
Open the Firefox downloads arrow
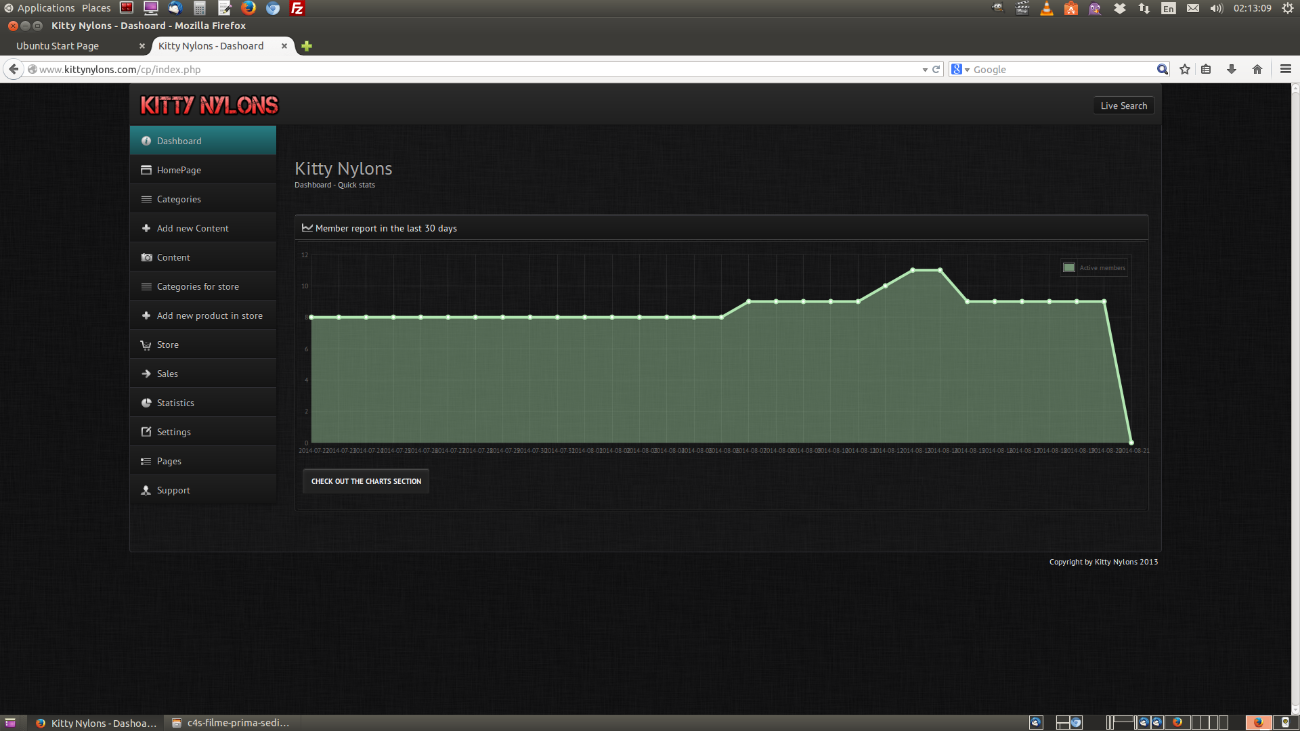[x=1232, y=69]
